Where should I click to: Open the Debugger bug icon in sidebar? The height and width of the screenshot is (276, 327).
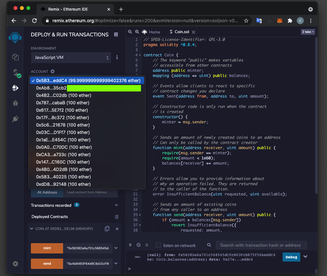tap(15, 103)
